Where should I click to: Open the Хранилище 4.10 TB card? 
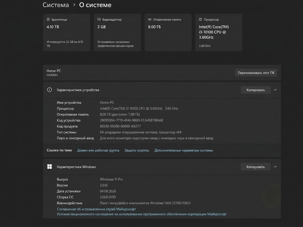pos(67,32)
